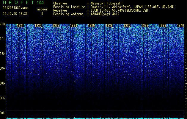Viewport: 187px width, 119px height.
Task: Click the 1932 time marker
Action: tap(38, 26)
